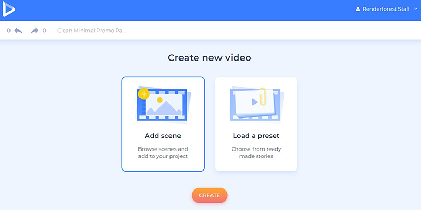Click the undo arrow icon
This screenshot has height=210, width=421.
point(18,31)
